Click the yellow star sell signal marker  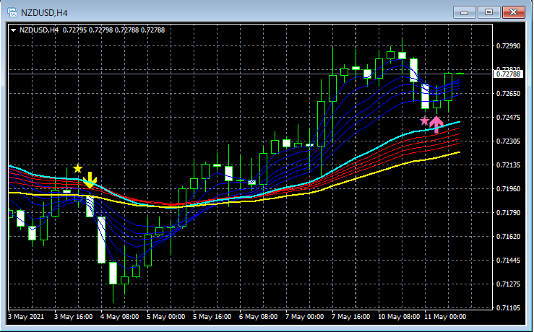[77, 168]
